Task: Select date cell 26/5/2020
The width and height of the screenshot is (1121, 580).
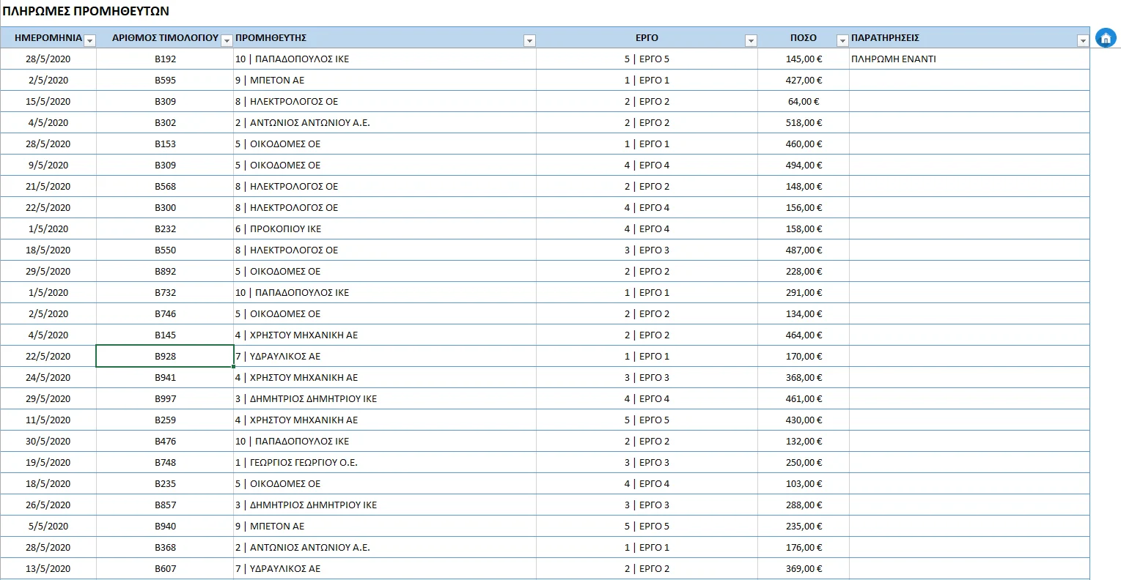Action: pos(48,505)
